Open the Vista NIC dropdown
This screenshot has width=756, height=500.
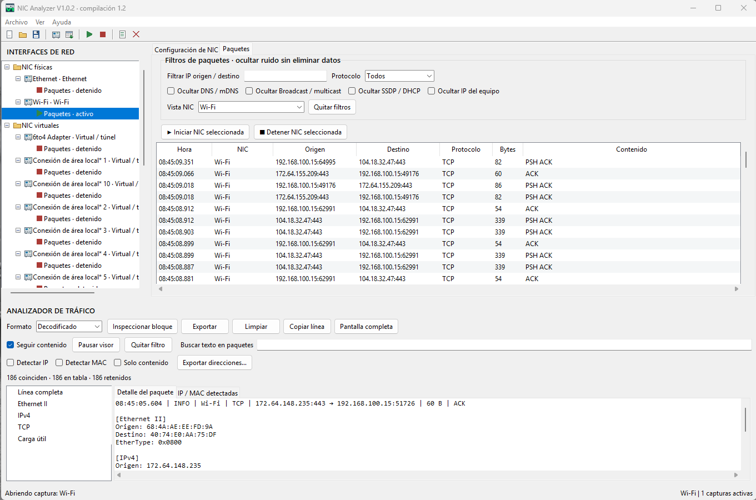point(252,107)
